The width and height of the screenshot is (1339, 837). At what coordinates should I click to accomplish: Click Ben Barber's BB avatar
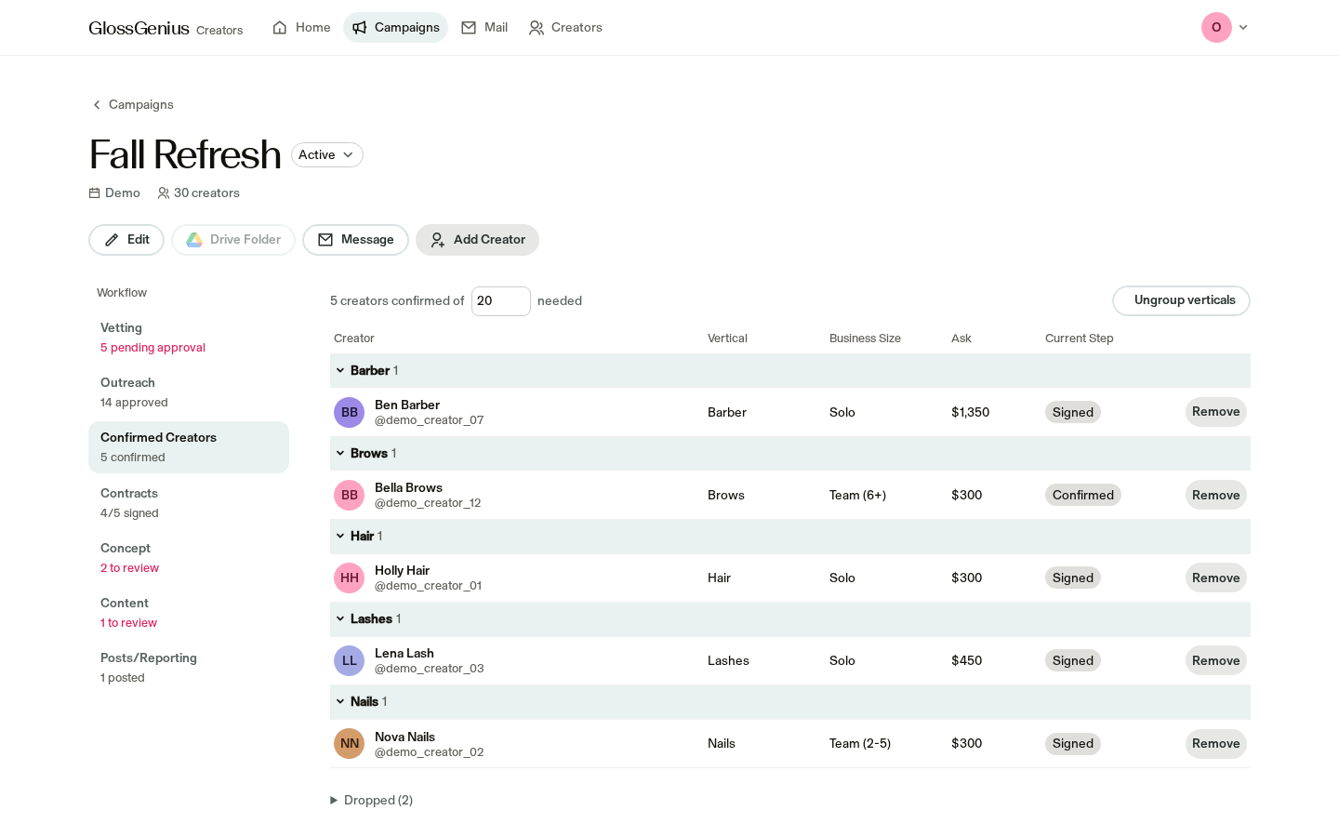(350, 412)
